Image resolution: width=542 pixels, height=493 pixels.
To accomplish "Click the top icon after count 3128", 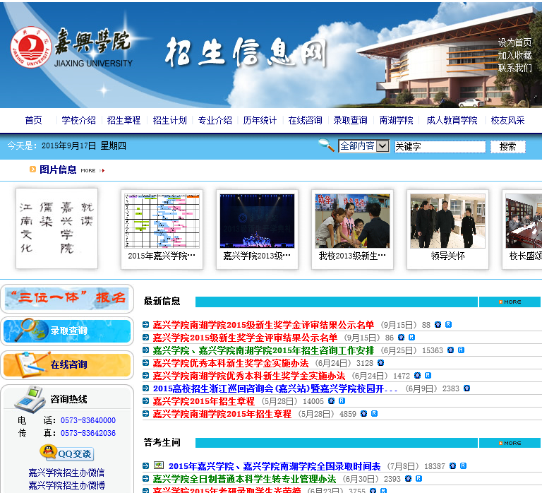I will (380, 363).
